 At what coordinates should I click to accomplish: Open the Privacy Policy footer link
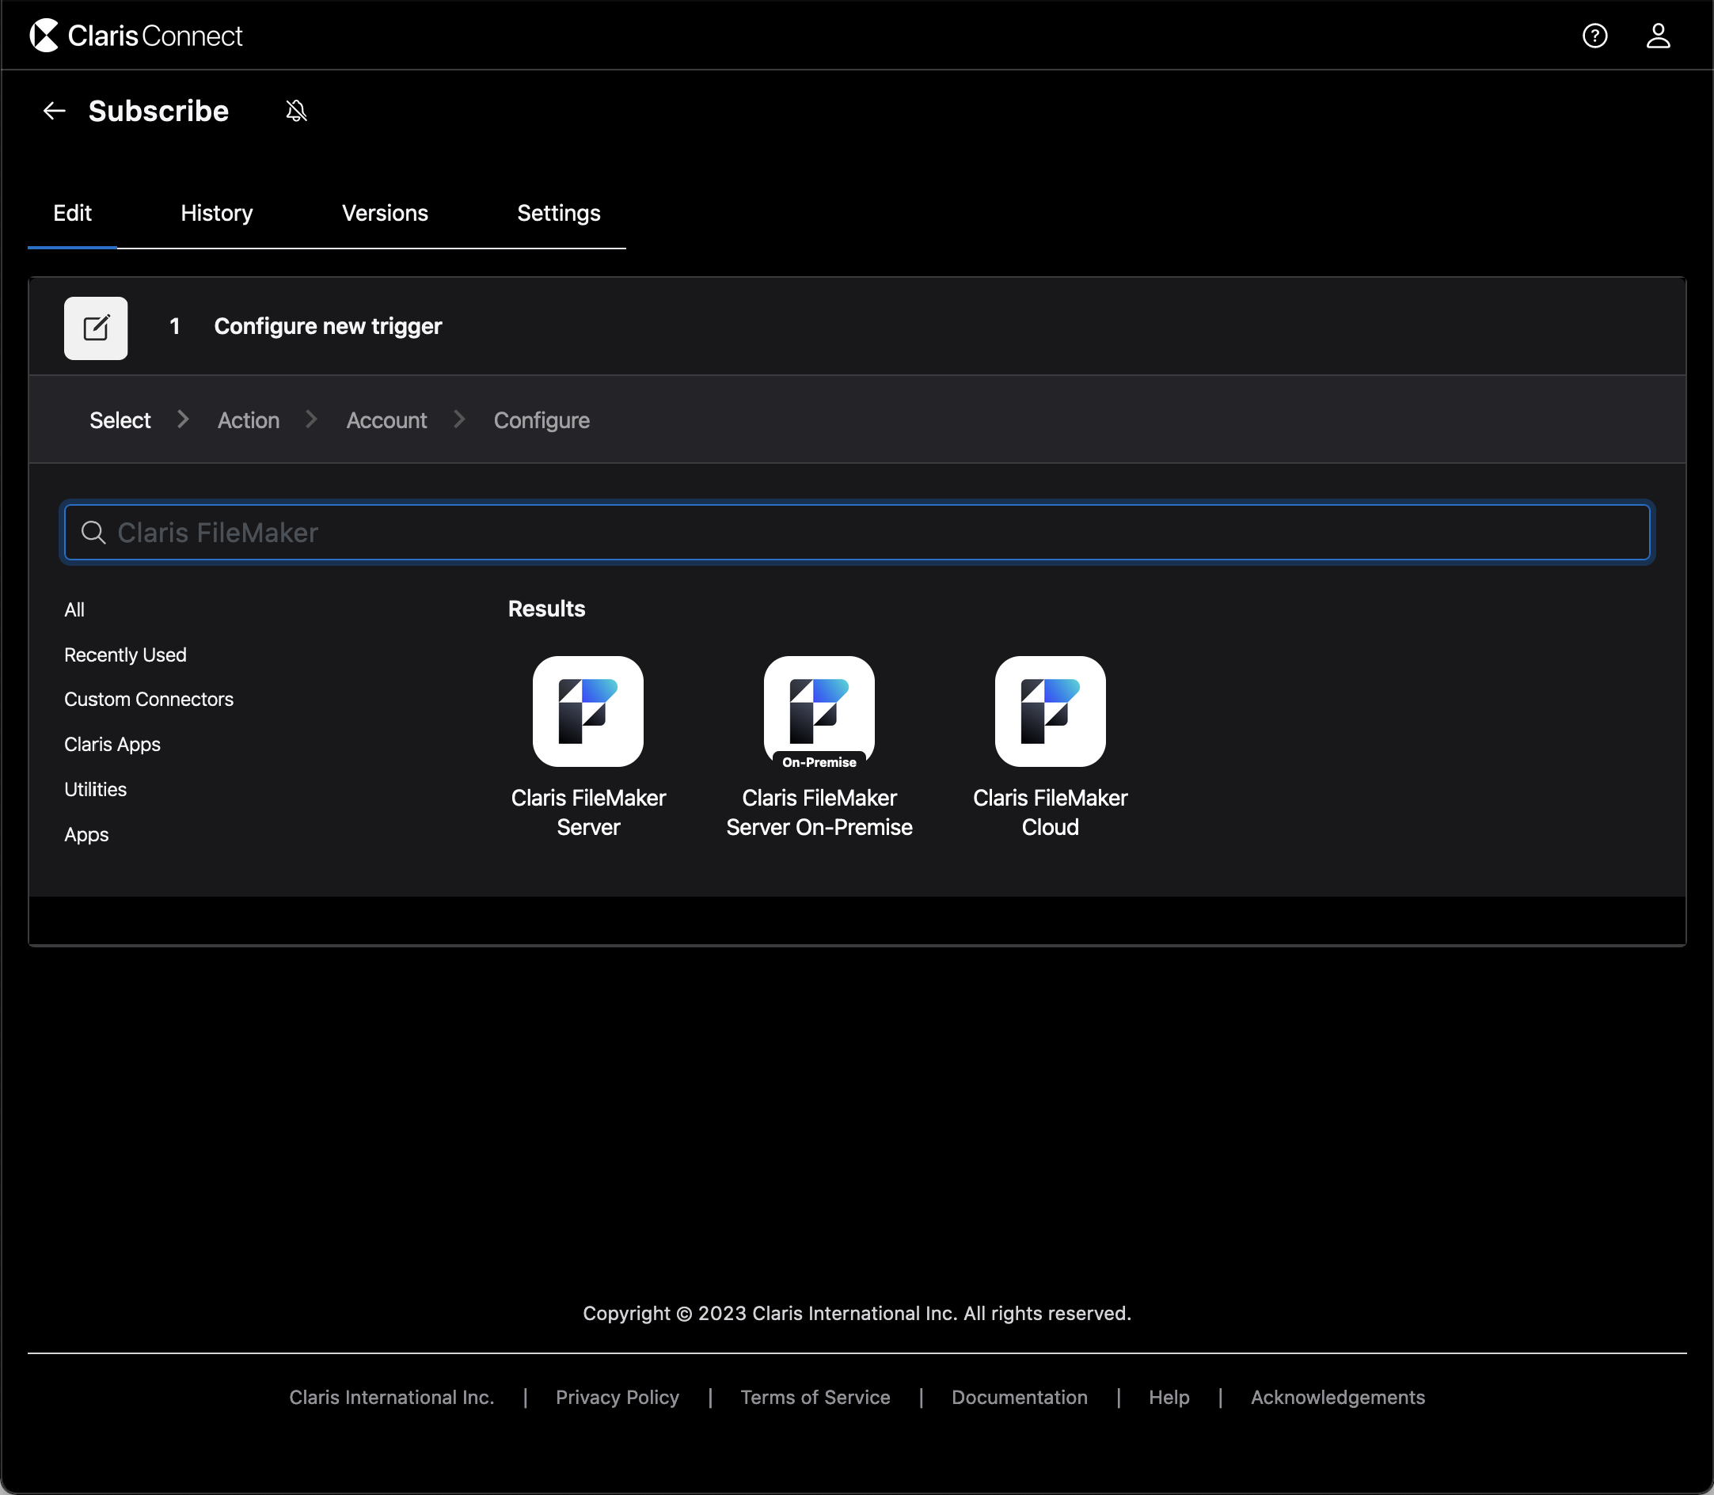617,1398
